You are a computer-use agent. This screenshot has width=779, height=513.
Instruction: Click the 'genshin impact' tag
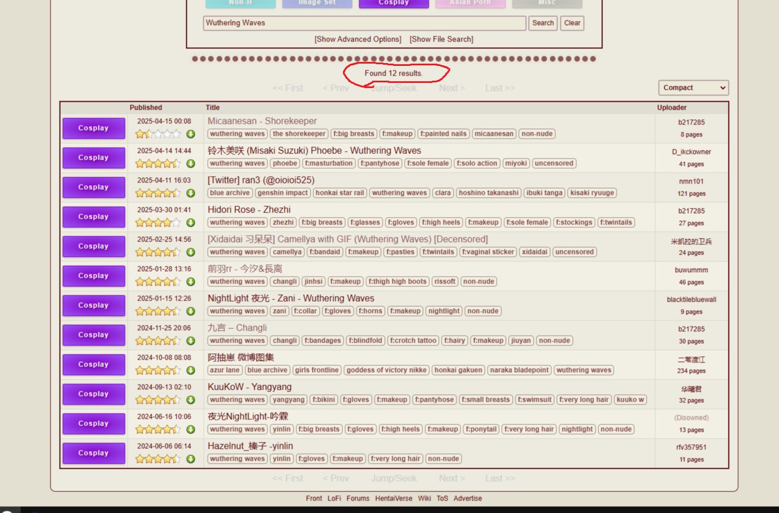click(x=283, y=193)
